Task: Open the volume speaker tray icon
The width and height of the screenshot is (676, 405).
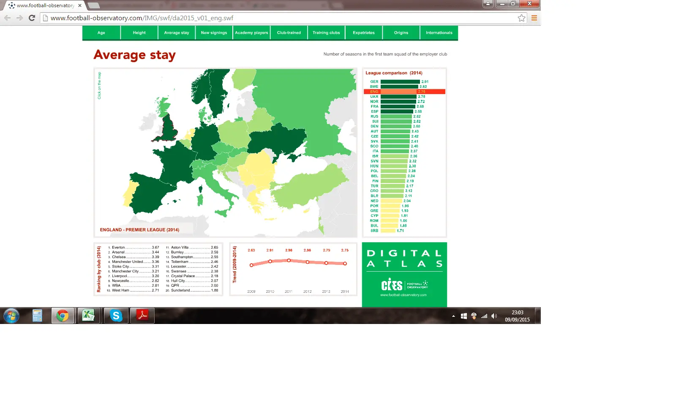Action: (494, 316)
